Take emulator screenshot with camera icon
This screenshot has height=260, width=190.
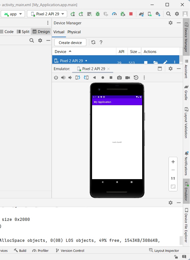coord(119,78)
